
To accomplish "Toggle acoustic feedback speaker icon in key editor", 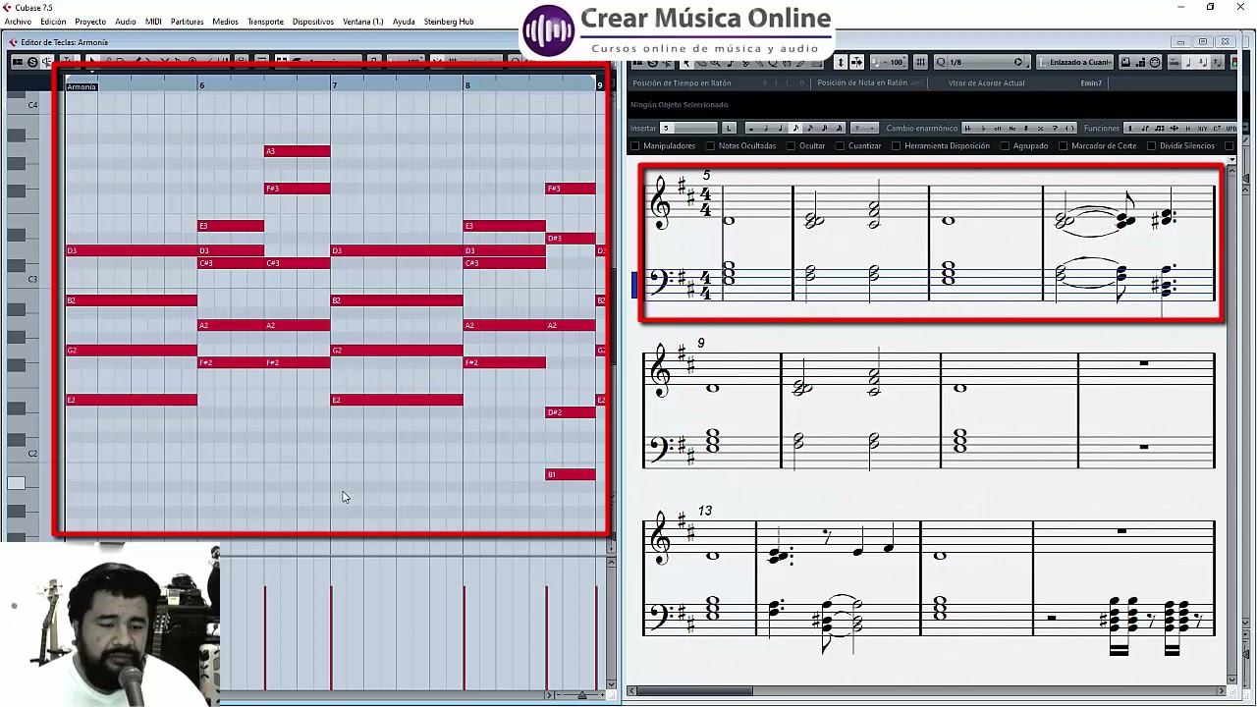I will coord(46,62).
